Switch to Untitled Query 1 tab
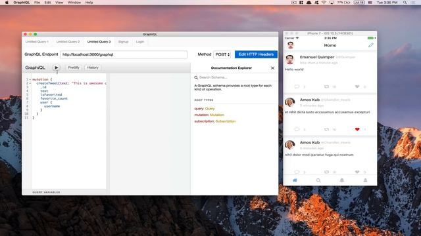Image resolution: width=421 pixels, height=236 pixels. (37, 42)
